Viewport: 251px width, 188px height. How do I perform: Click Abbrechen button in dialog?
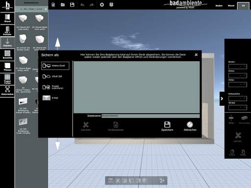pyautogui.click(x=190, y=126)
